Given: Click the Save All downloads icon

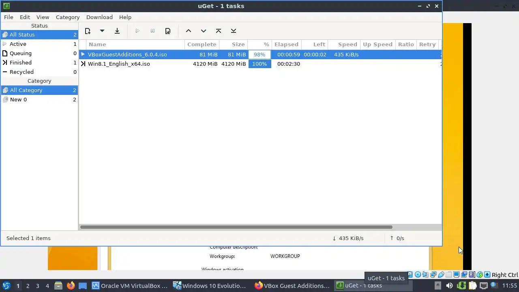Looking at the screenshot, I should click(x=117, y=31).
